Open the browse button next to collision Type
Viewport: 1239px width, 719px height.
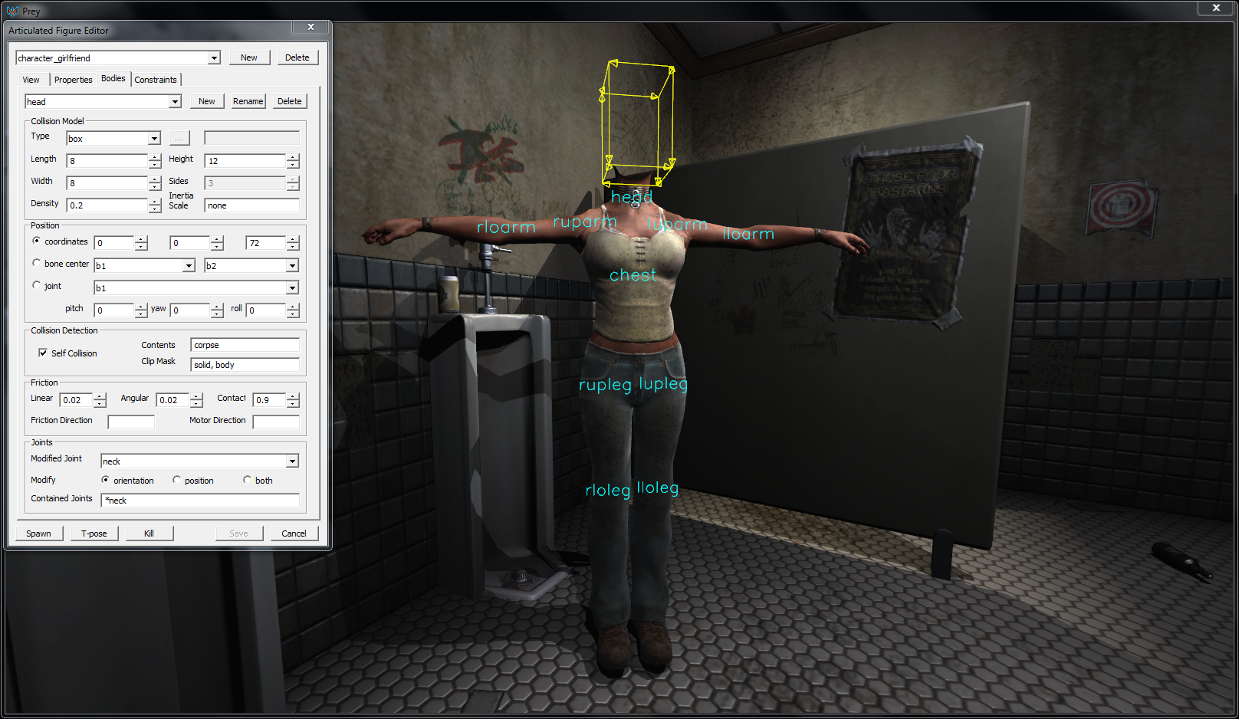click(x=179, y=138)
